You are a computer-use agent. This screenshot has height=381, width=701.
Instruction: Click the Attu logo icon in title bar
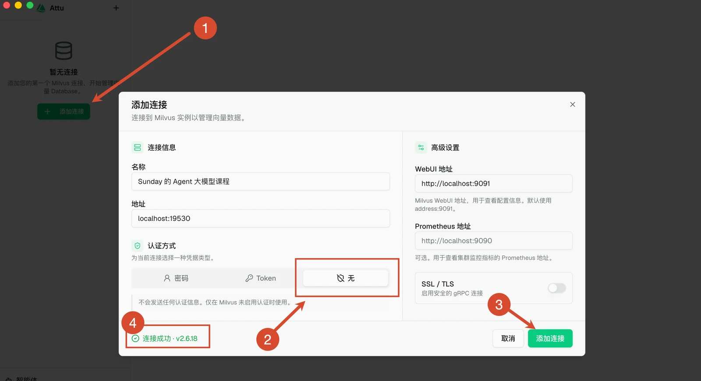pos(41,8)
